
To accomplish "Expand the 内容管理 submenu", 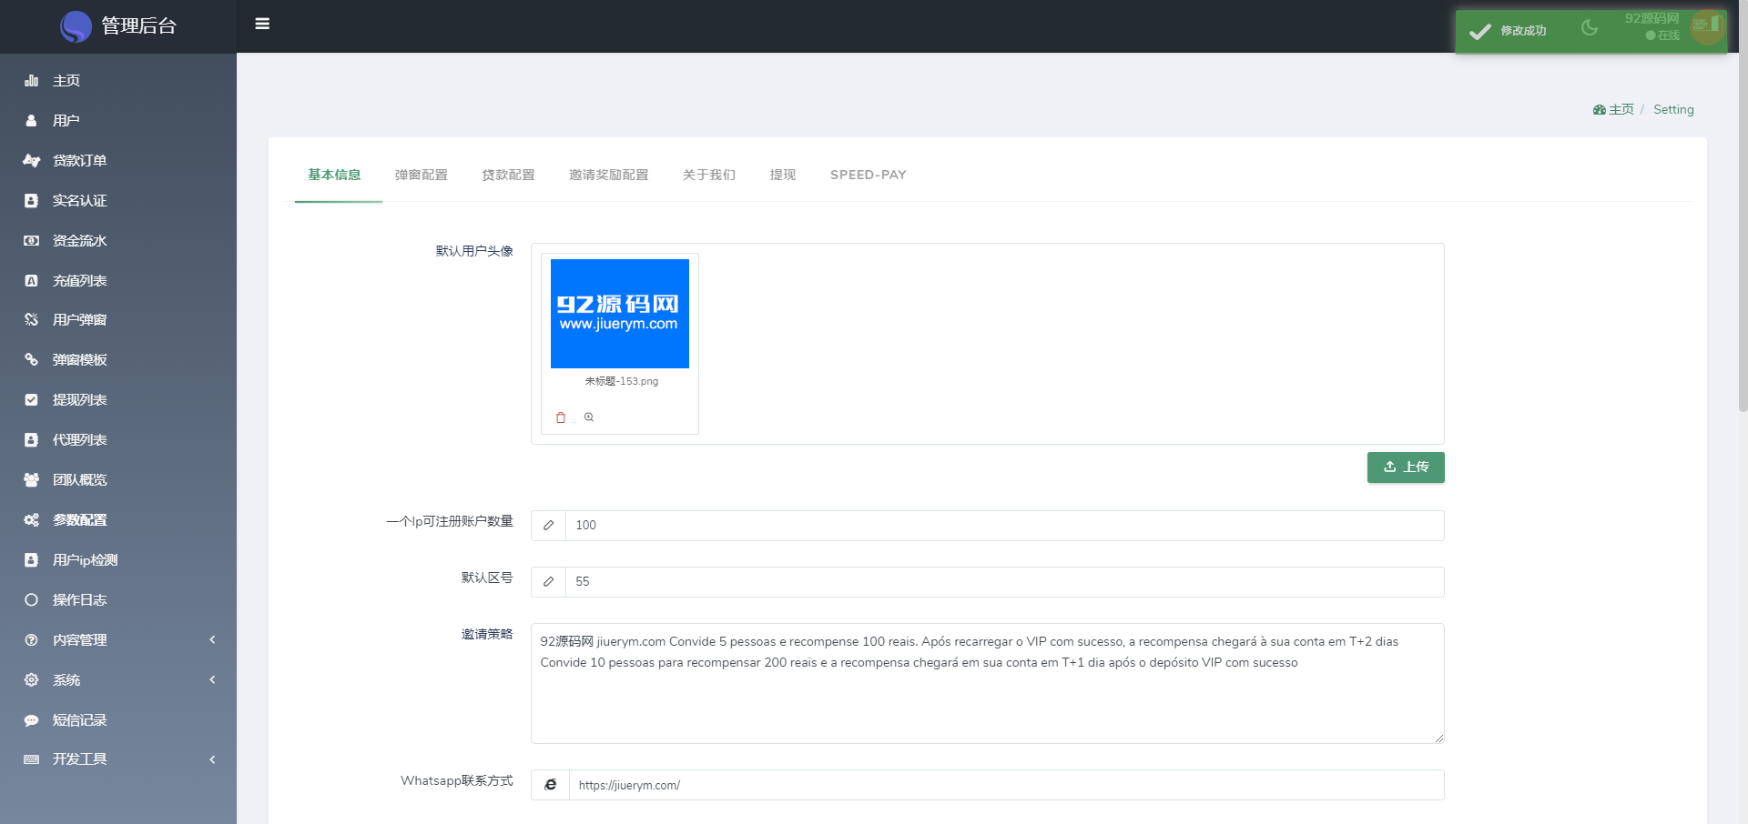I will (x=118, y=640).
